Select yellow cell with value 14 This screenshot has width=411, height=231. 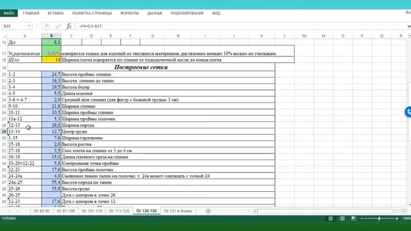[x=51, y=60]
